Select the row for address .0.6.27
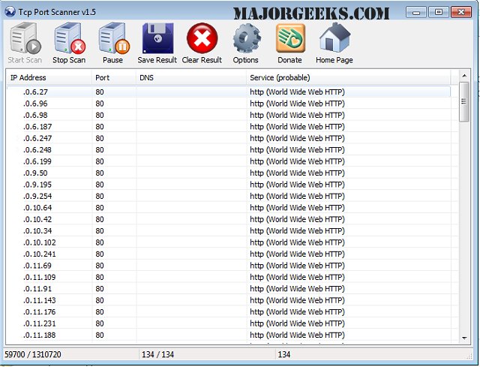 pos(229,92)
